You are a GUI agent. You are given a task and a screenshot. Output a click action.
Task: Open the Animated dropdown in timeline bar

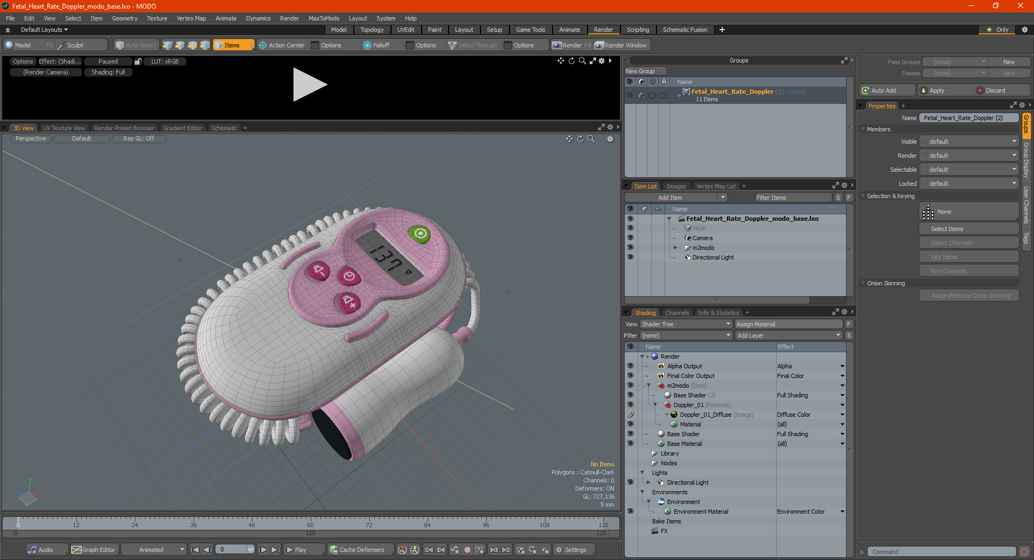click(154, 550)
